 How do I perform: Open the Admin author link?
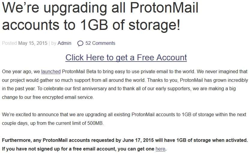pos(64,43)
